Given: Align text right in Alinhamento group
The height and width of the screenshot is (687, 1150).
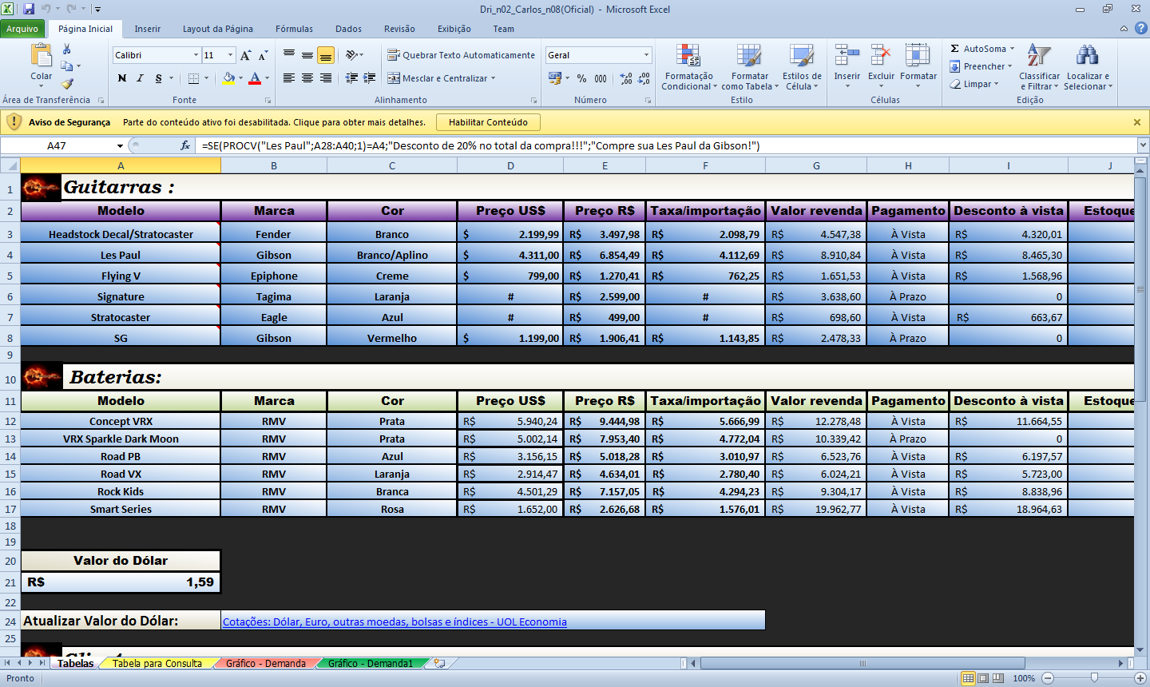Looking at the screenshot, I should click(x=326, y=78).
